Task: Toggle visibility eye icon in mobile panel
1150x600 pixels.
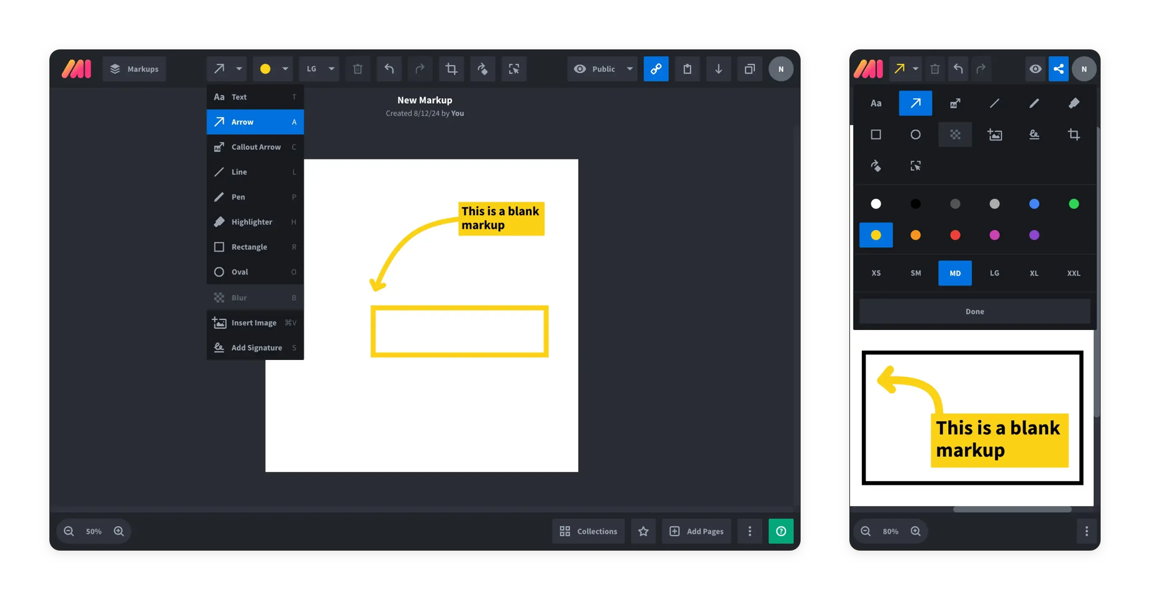Action: (1035, 69)
